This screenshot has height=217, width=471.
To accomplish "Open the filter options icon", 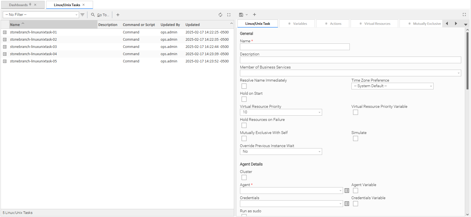I will 82,15.
